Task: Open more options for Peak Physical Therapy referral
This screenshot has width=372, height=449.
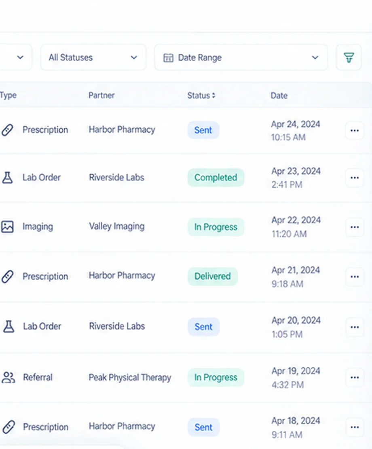Action: click(x=355, y=377)
